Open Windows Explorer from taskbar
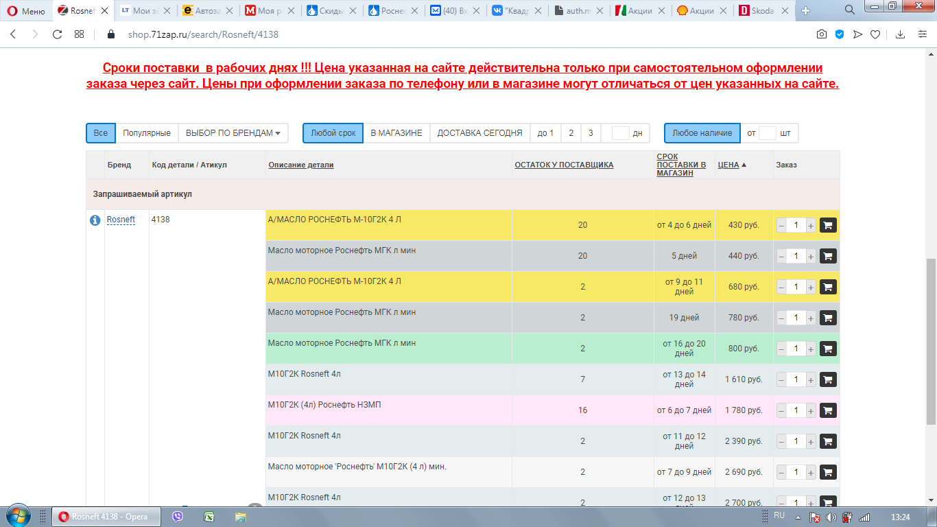The height and width of the screenshot is (527, 937). (x=241, y=517)
